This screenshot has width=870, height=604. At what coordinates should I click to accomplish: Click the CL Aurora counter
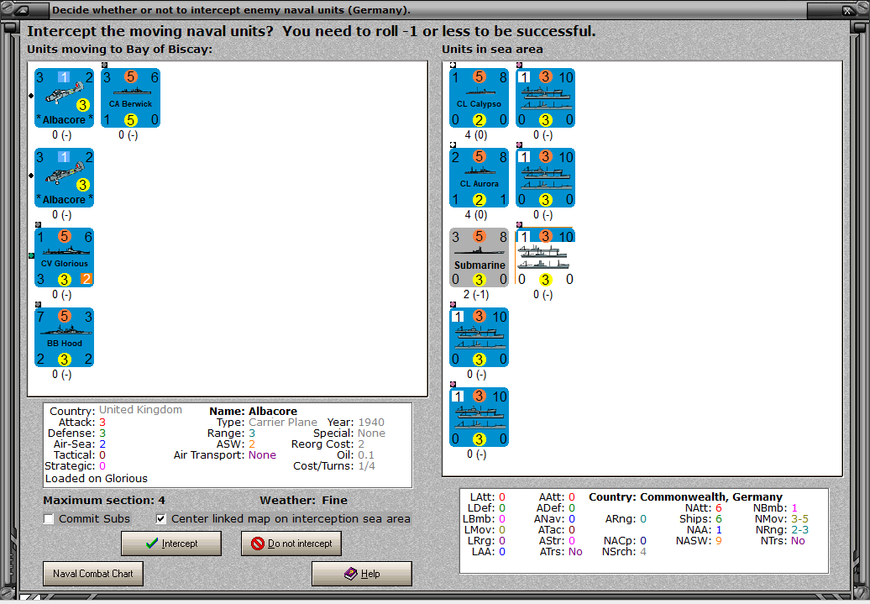coord(479,177)
